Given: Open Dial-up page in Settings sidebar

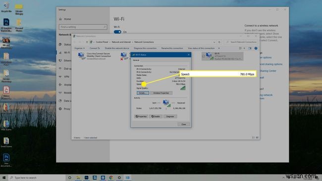Looking at the screenshot, I should (x=65, y=68).
